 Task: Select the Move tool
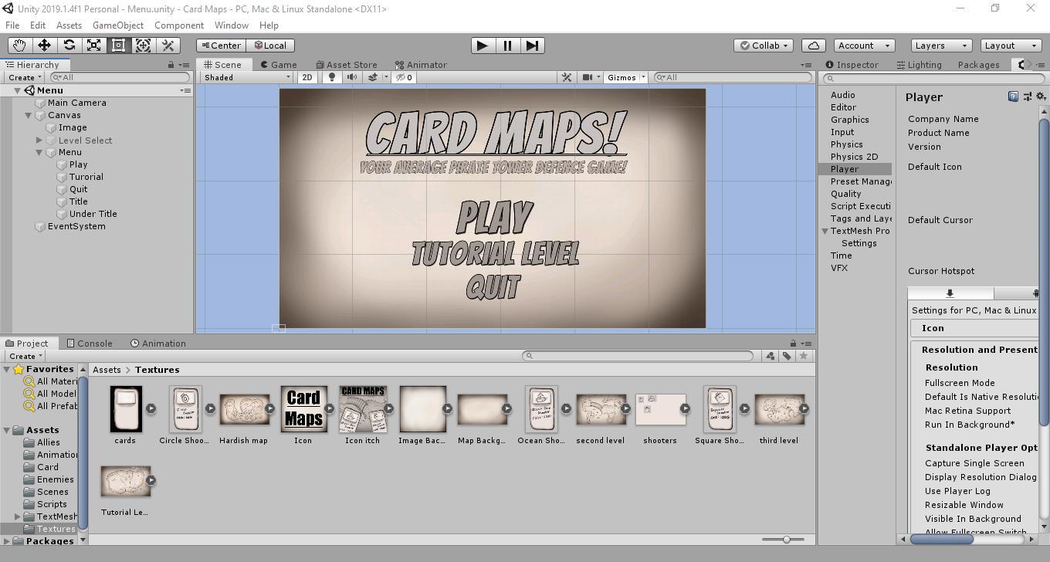[44, 46]
